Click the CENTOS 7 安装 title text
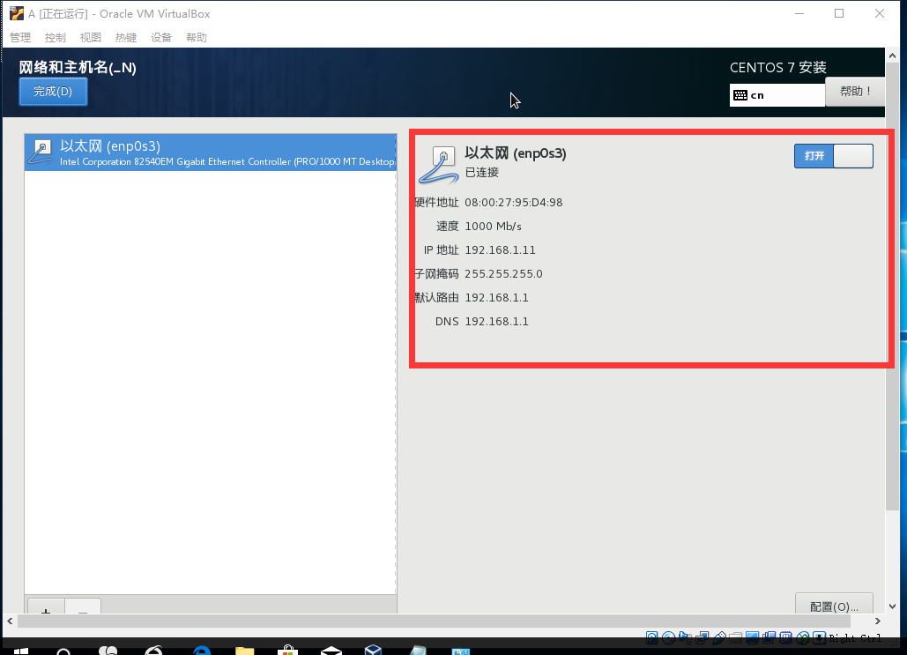The image size is (907, 655). [x=778, y=67]
